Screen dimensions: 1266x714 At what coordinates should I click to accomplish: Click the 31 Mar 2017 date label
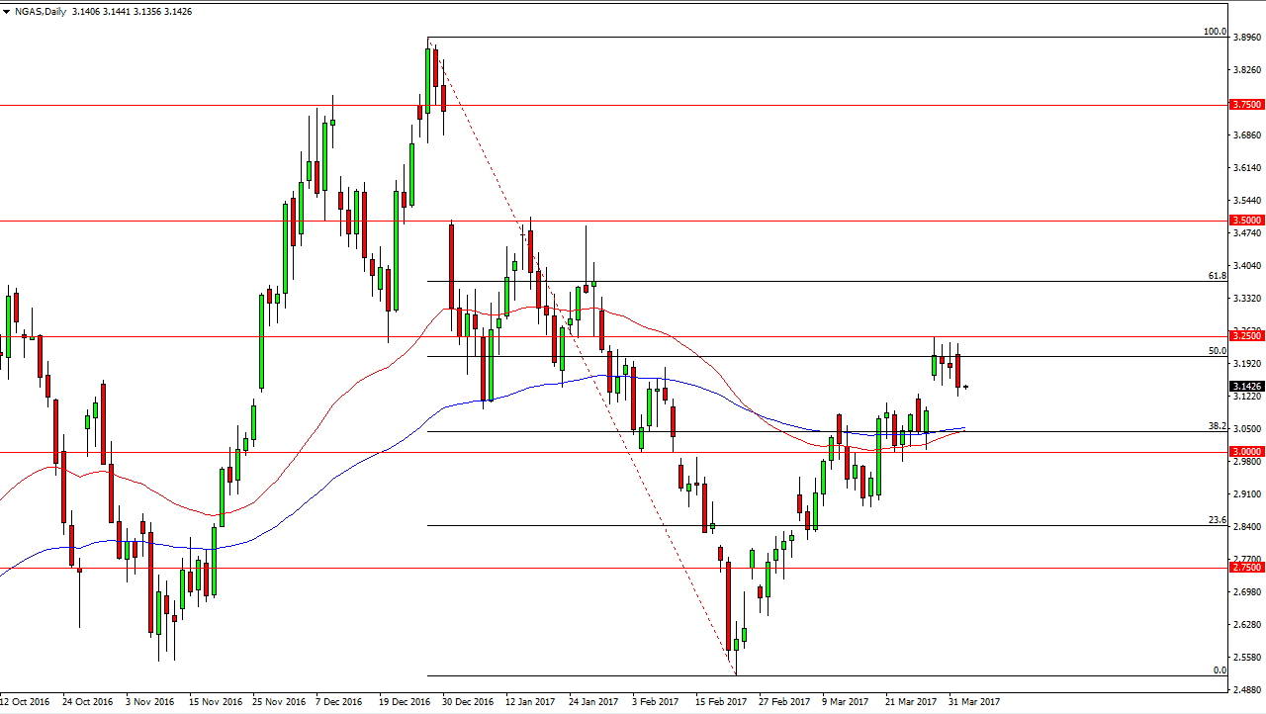[x=974, y=702]
